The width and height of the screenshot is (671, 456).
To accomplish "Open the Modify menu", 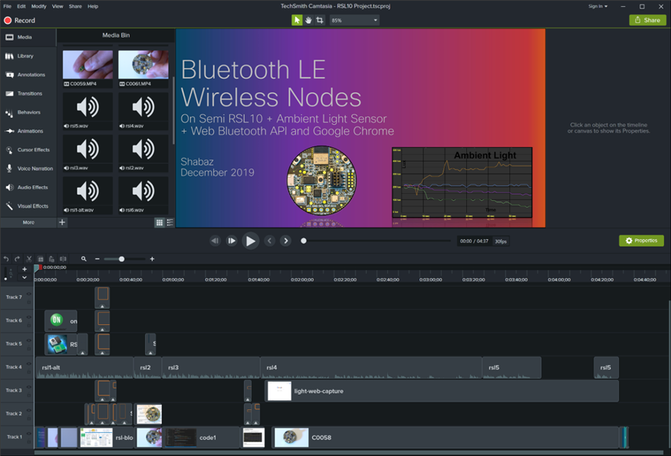I will click(38, 6).
